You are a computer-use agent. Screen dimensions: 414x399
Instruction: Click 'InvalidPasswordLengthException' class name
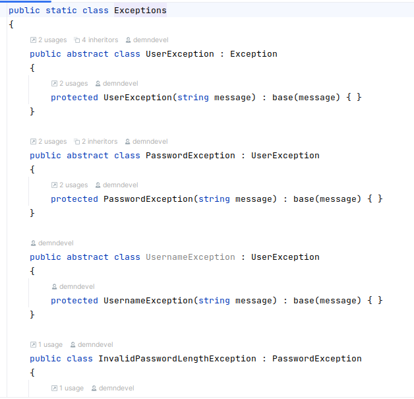(177, 359)
